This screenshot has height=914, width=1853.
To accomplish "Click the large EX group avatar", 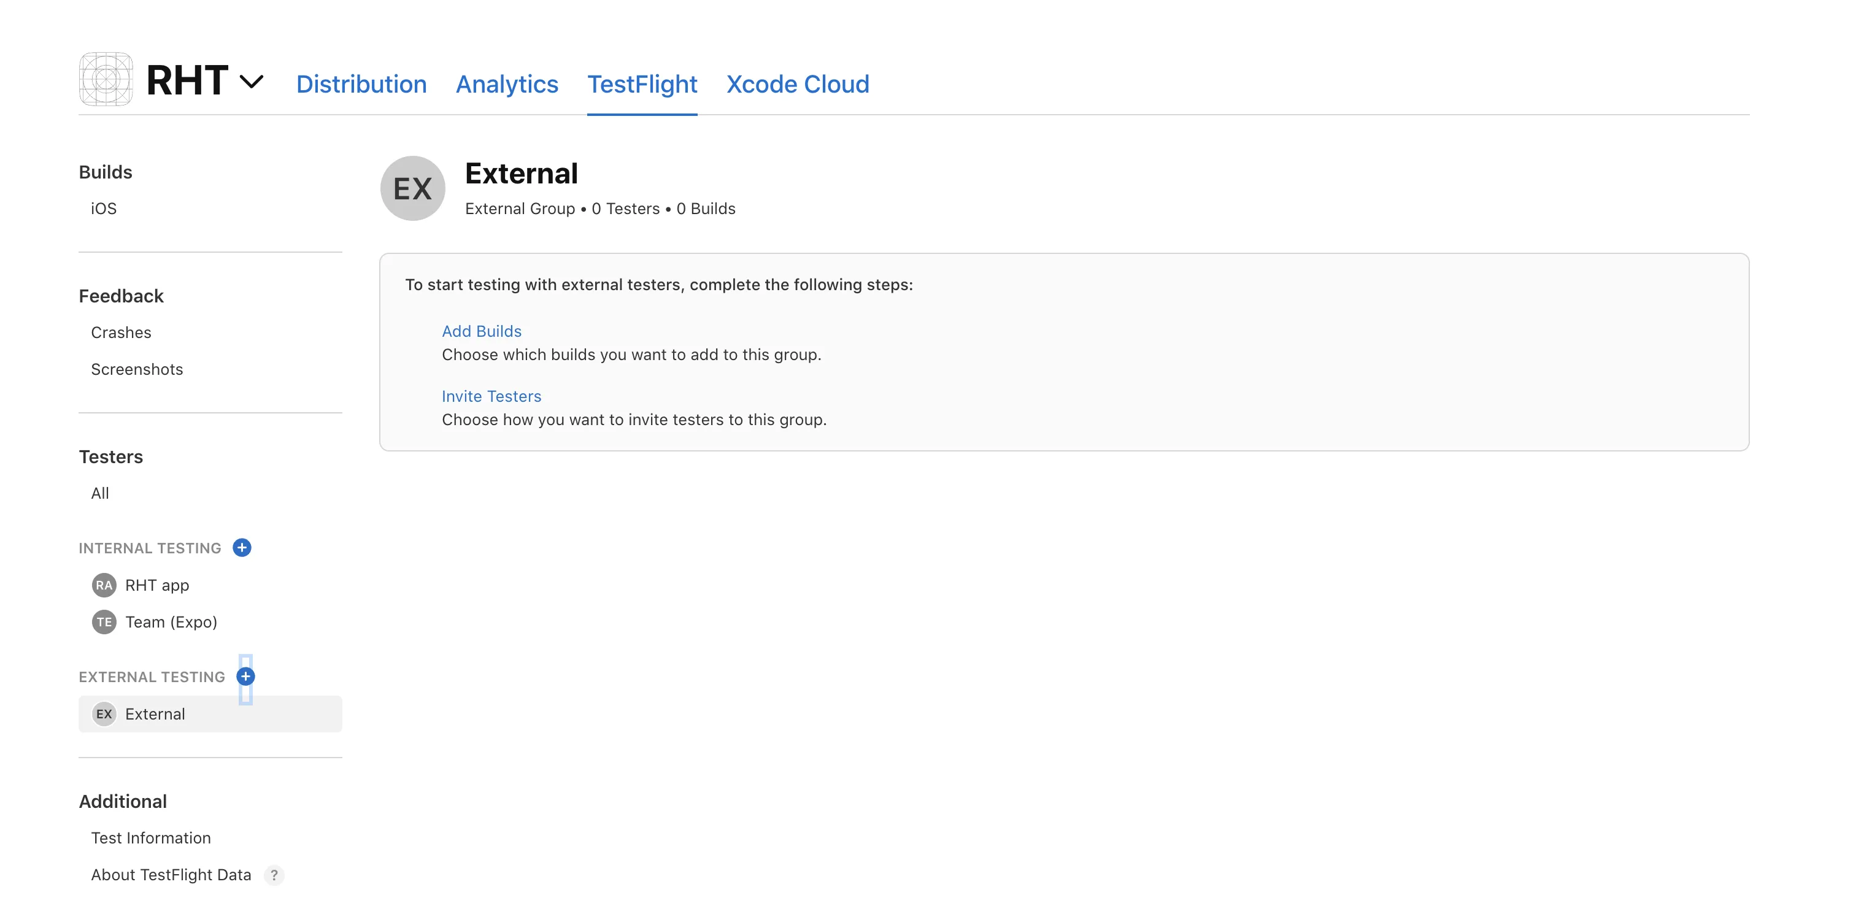I will click(x=413, y=188).
